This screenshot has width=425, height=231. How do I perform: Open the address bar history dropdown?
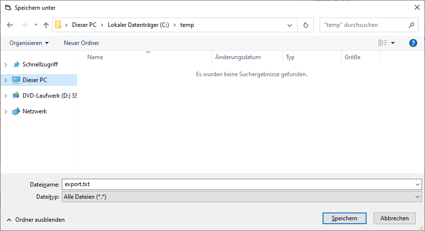point(290,25)
